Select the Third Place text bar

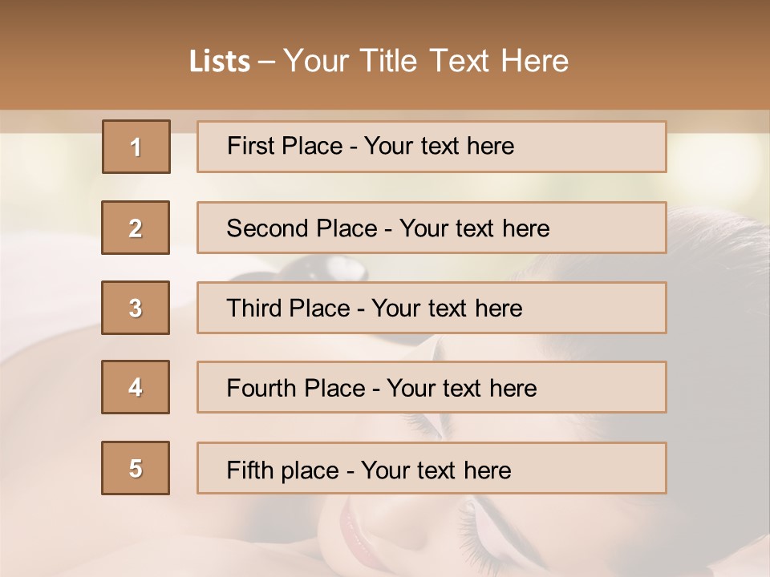coord(432,308)
